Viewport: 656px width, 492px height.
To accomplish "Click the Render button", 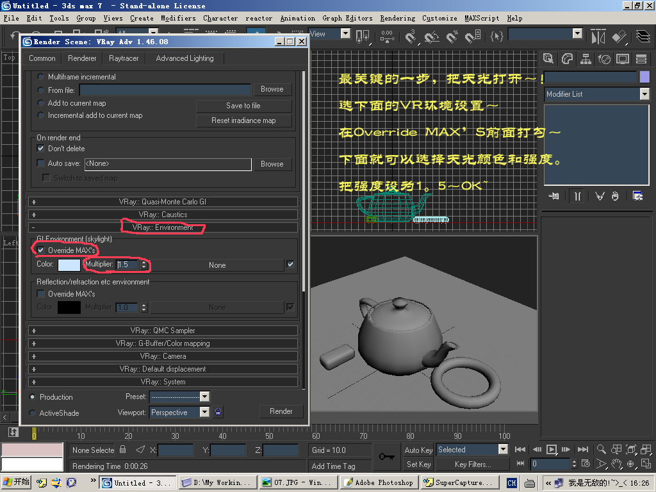I will click(x=281, y=411).
